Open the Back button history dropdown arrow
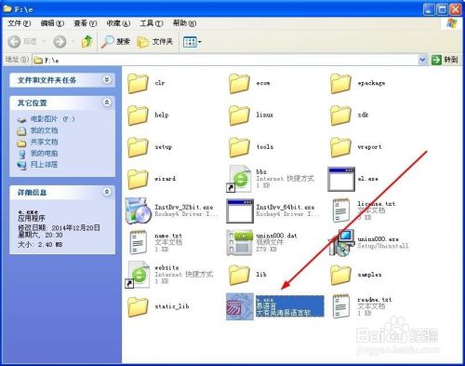The image size is (465, 366). click(x=44, y=41)
